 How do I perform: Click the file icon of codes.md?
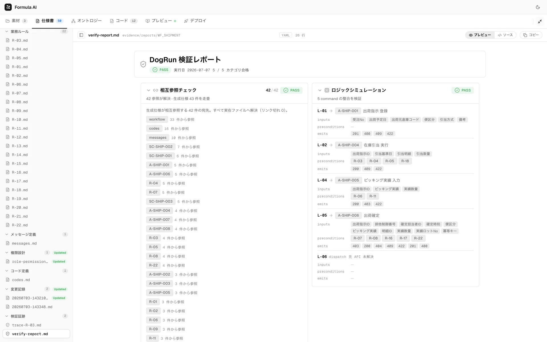tap(8, 280)
